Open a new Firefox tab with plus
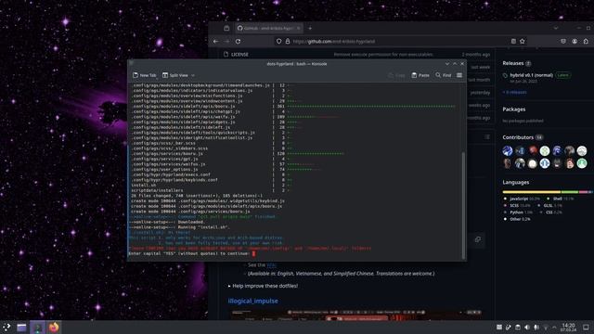The image size is (594, 334). click(310, 28)
